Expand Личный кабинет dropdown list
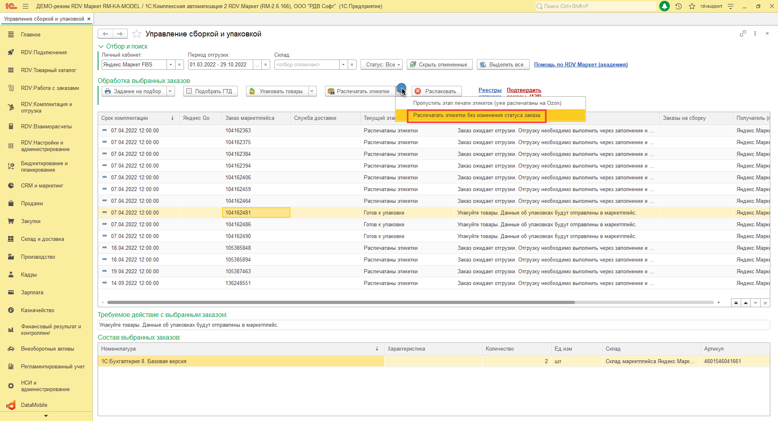The image size is (778, 421). pyautogui.click(x=171, y=65)
